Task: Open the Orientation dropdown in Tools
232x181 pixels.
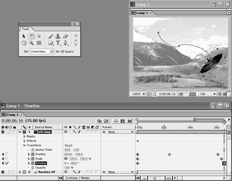Action: point(52,52)
